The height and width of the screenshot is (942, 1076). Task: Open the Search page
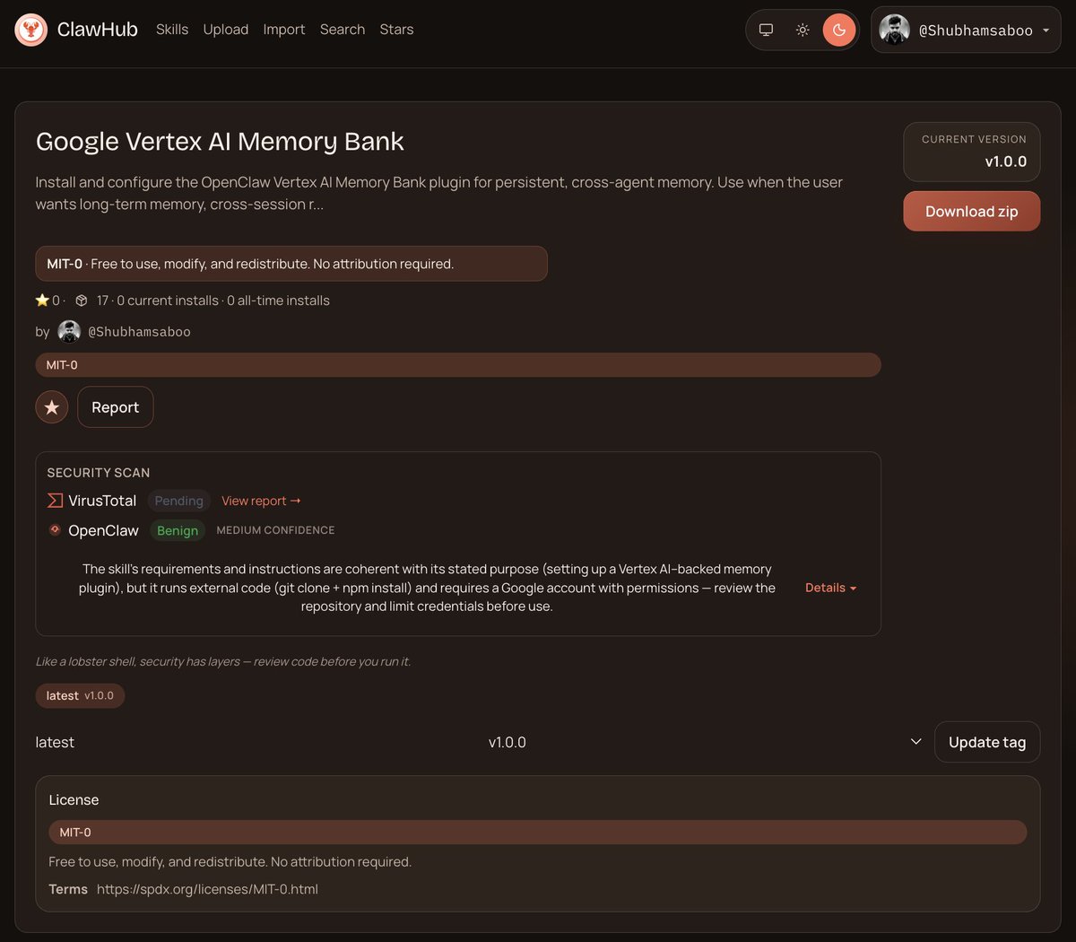tap(343, 30)
